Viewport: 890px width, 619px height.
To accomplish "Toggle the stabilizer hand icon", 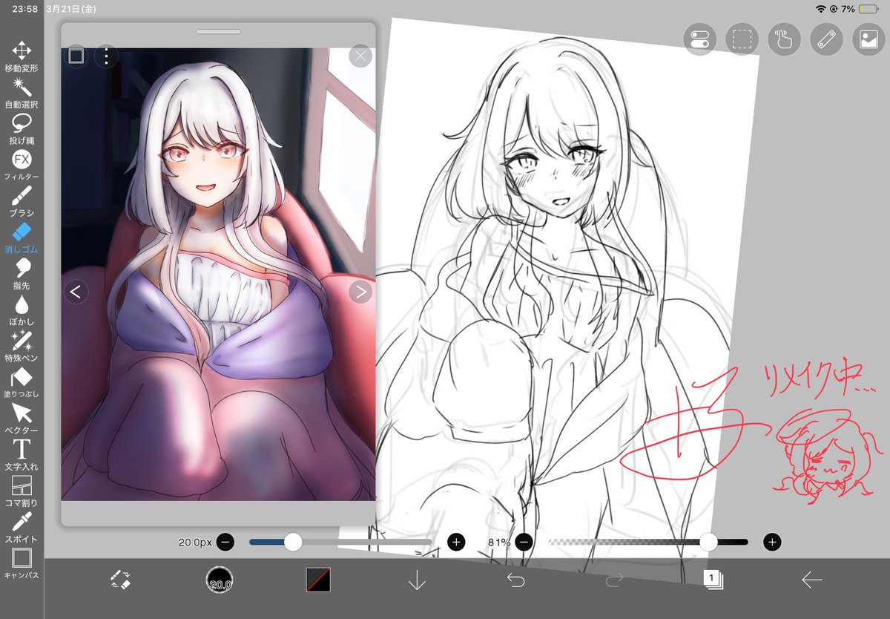I will (x=783, y=39).
